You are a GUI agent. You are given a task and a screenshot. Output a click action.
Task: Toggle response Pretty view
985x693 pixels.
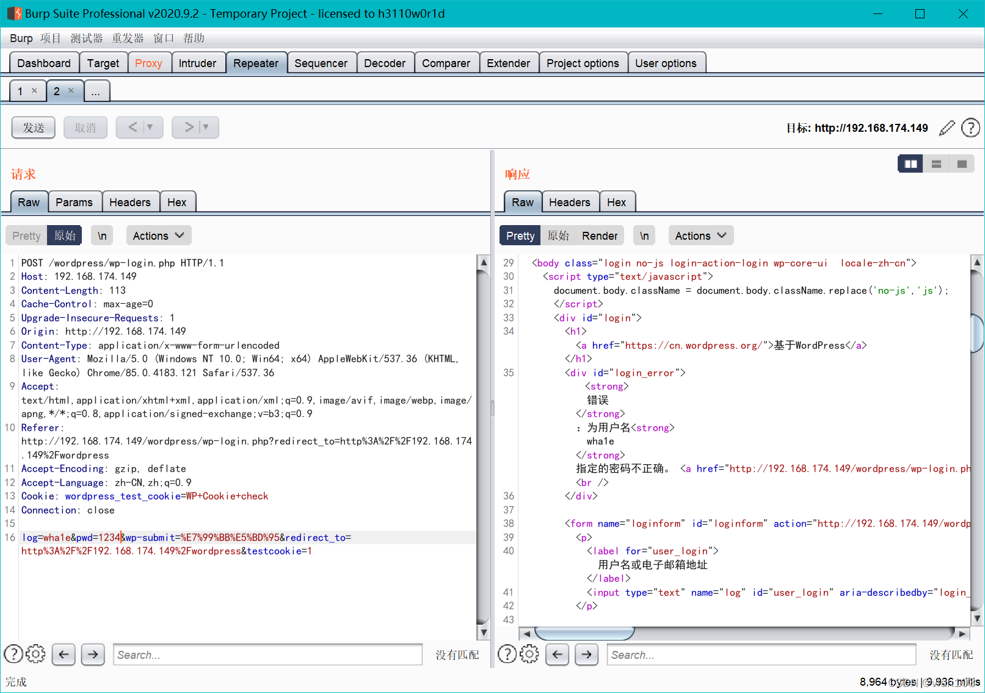[520, 235]
